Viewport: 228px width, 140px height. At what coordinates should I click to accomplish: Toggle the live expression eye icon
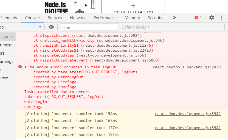point(51,27)
